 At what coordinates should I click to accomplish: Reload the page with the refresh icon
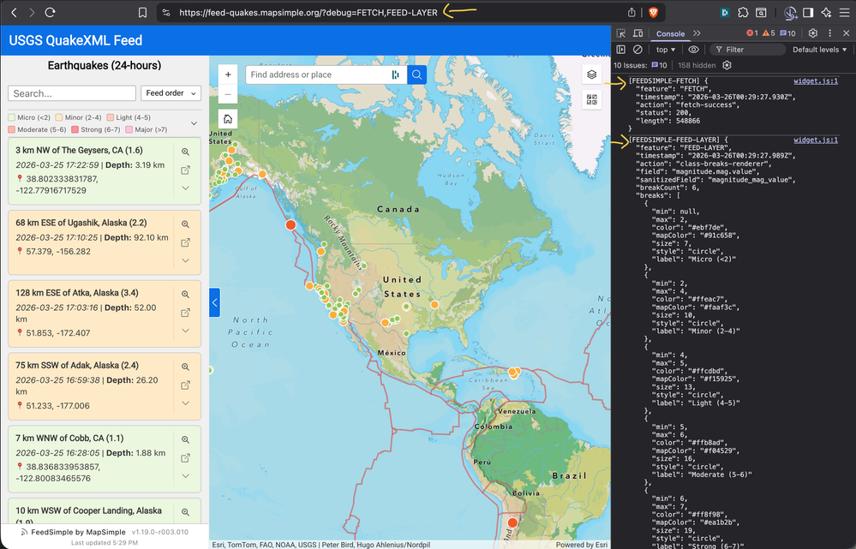50,12
